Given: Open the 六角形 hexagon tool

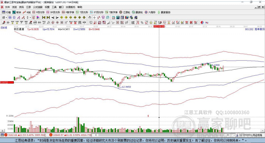Looking at the screenshot, I should [x=150, y=12].
